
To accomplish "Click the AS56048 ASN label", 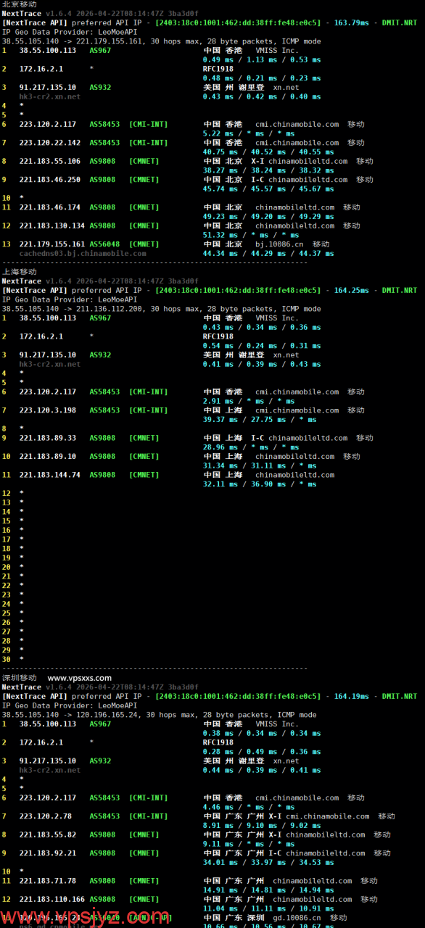I will (105, 244).
